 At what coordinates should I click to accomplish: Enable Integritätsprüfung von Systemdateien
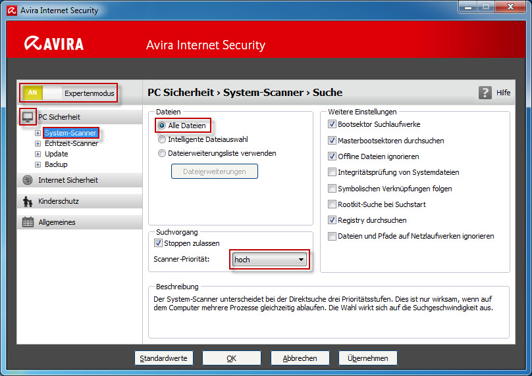(x=332, y=172)
